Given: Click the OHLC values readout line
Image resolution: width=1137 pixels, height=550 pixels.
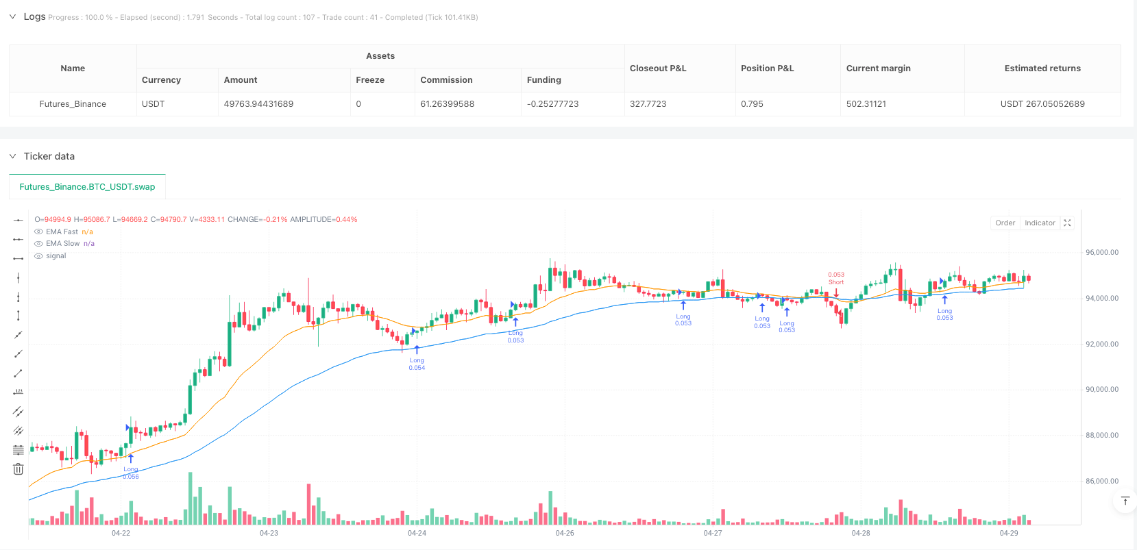Looking at the screenshot, I should (196, 220).
